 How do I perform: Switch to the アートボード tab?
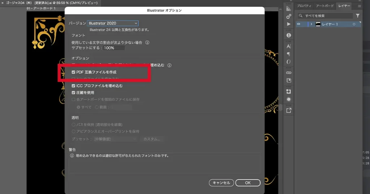pyautogui.click(x=324, y=6)
